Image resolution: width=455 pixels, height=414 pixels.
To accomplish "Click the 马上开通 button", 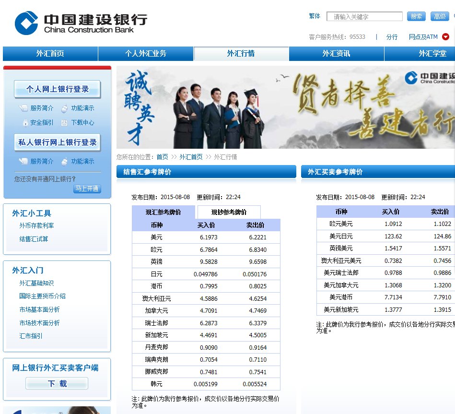I will [86, 189].
